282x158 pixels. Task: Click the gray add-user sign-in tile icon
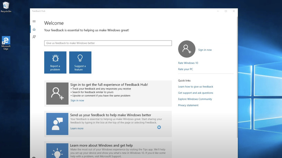point(57,93)
